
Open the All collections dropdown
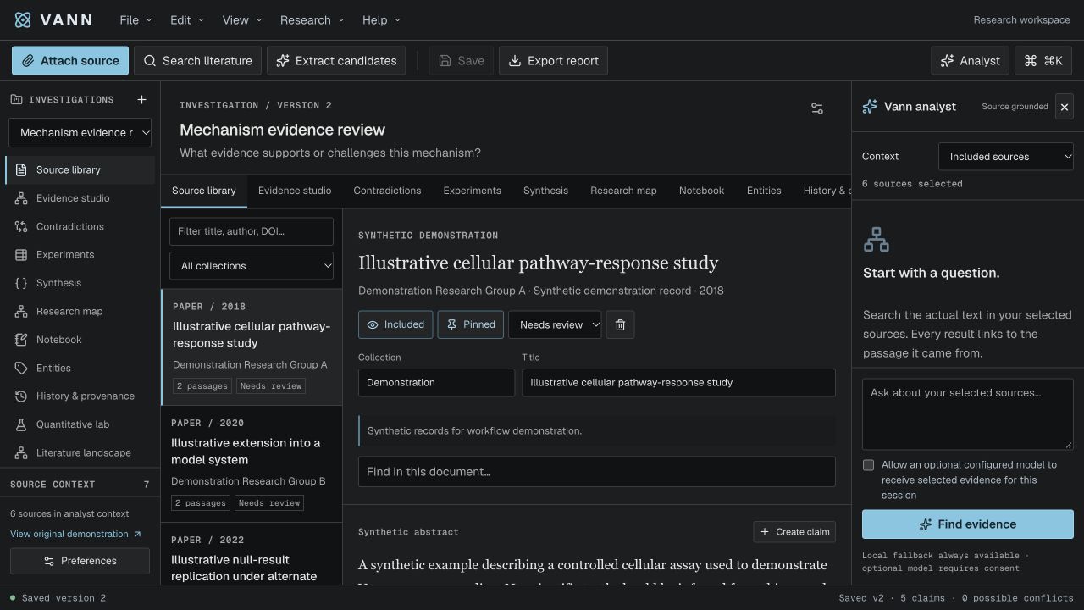point(252,266)
